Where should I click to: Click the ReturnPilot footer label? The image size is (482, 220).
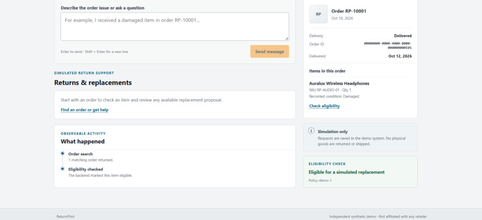(x=65, y=216)
